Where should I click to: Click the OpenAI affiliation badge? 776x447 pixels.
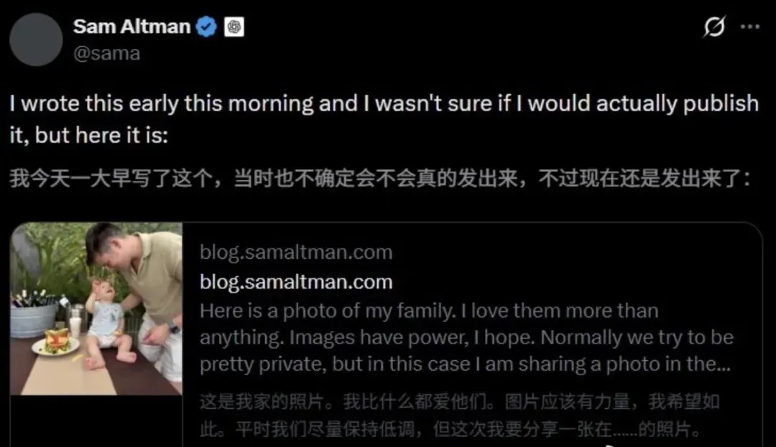point(234,27)
